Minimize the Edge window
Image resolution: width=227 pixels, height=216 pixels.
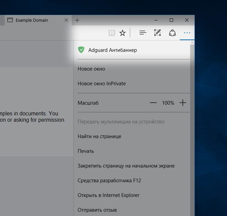(156, 20)
